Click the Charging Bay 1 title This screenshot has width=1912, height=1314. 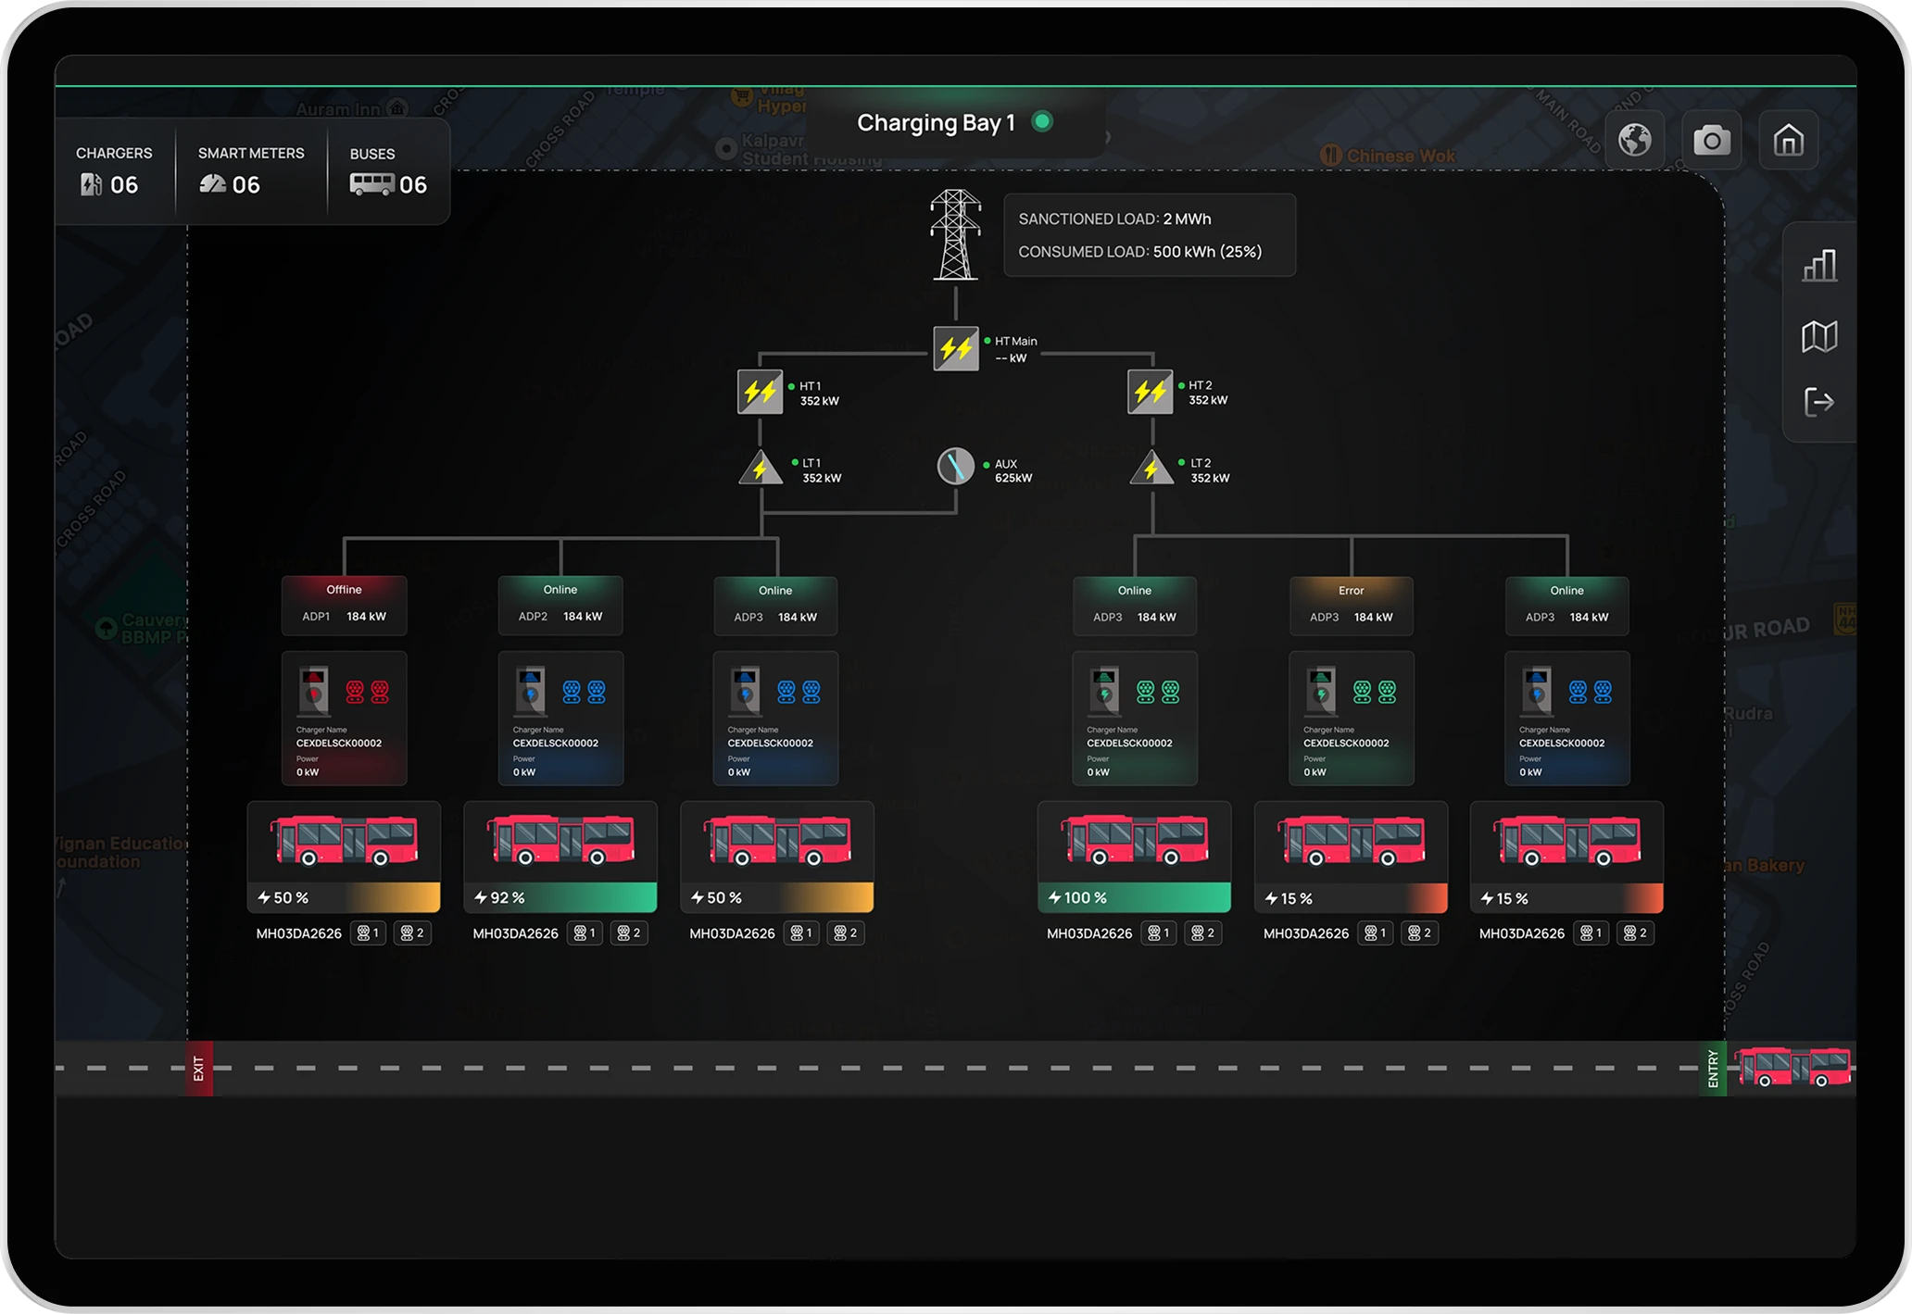pyautogui.click(x=936, y=123)
